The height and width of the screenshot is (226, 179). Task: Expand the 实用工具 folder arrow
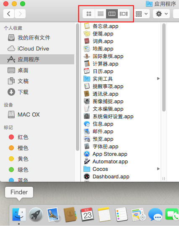(158, 79)
